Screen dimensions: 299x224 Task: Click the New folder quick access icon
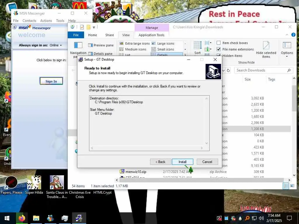coord(88,27)
